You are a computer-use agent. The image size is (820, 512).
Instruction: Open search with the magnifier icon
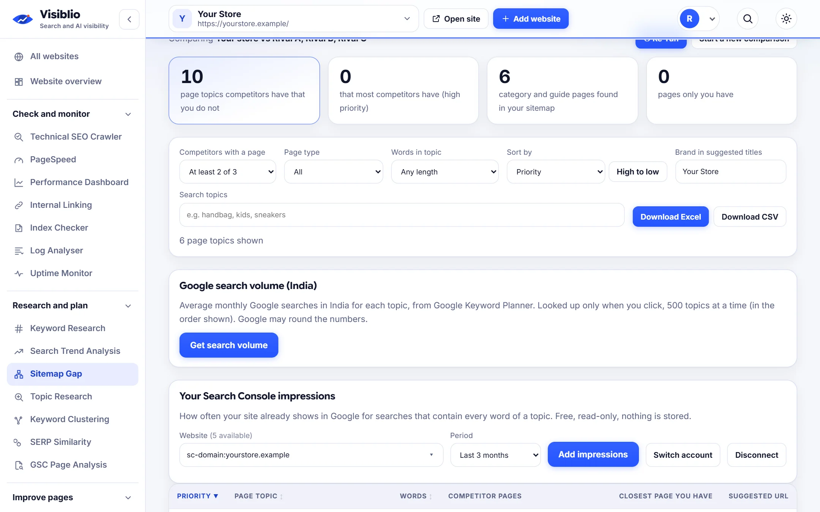click(747, 19)
